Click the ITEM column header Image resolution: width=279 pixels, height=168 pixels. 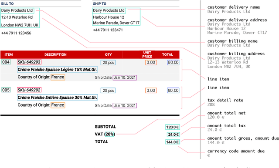pos(9,55)
